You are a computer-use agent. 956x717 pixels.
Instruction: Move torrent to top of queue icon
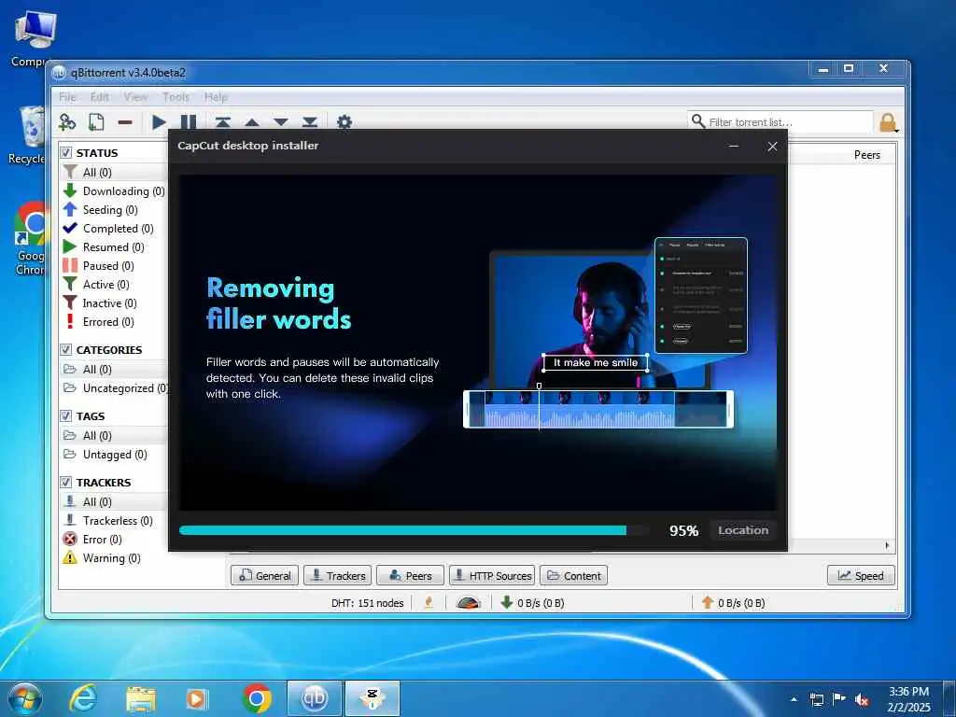[222, 122]
